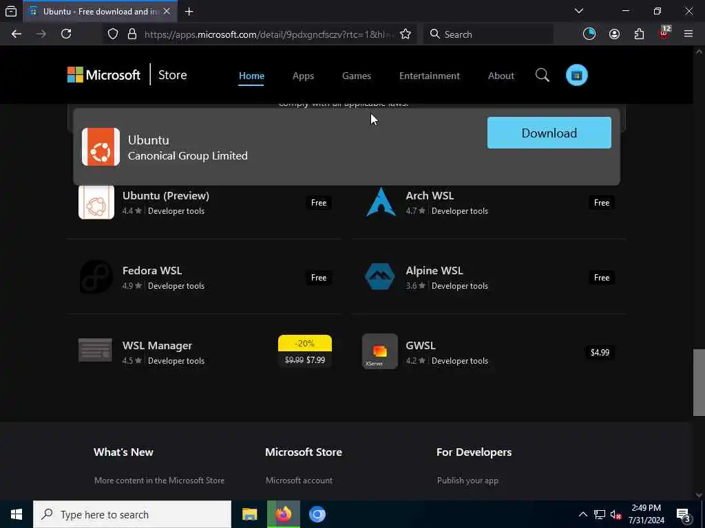View site security padlock info
705x528 pixels.
coord(131,34)
